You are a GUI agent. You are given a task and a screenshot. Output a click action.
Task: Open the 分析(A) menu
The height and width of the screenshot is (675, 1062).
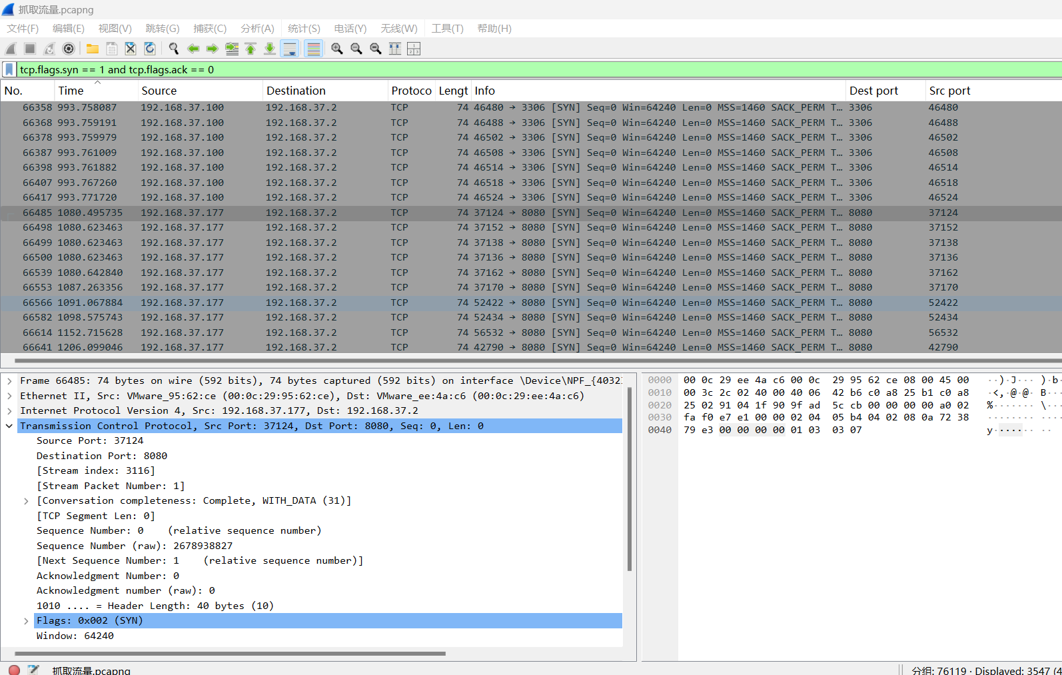click(x=257, y=29)
